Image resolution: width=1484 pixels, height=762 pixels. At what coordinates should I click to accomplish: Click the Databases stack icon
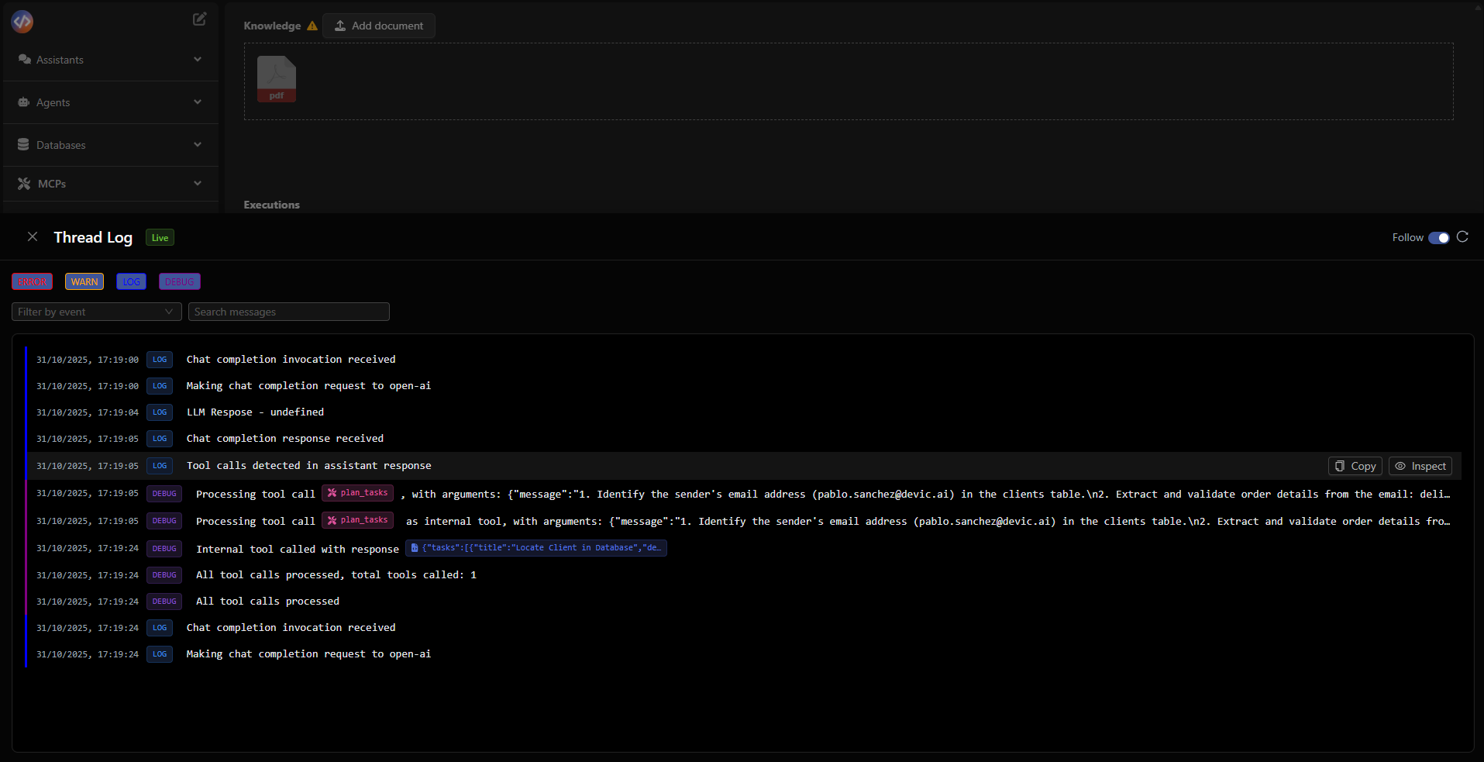(x=23, y=145)
